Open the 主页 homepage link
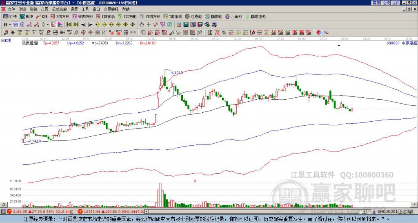 coord(396,2)
